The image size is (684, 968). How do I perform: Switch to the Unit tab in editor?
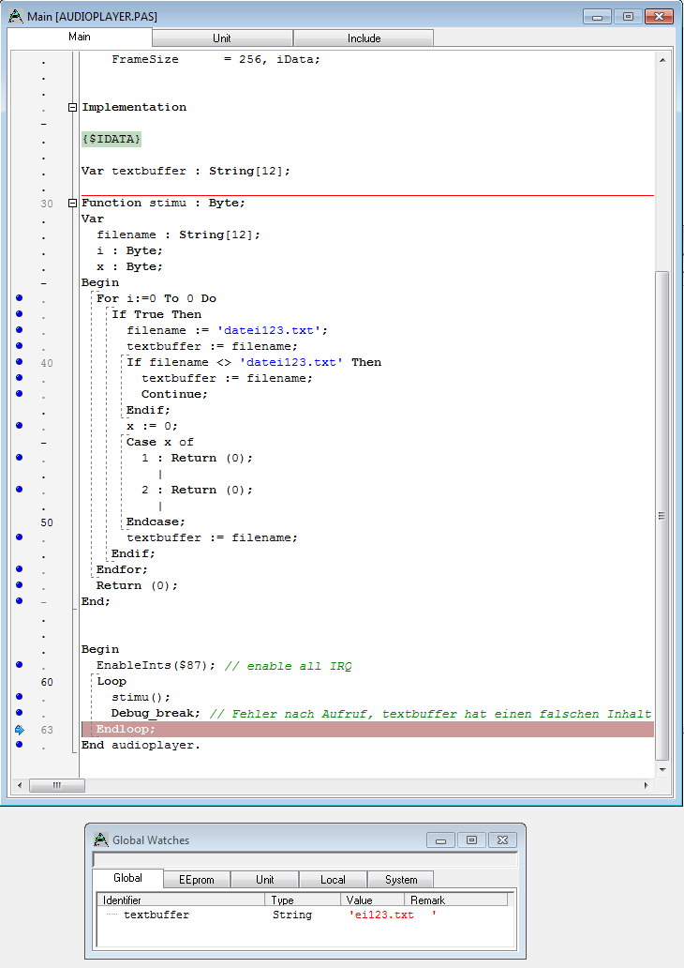pos(222,38)
